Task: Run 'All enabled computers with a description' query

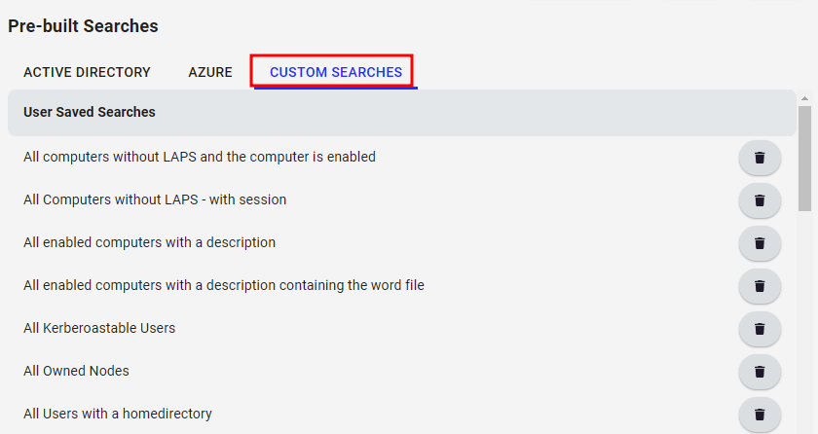Action: click(149, 242)
